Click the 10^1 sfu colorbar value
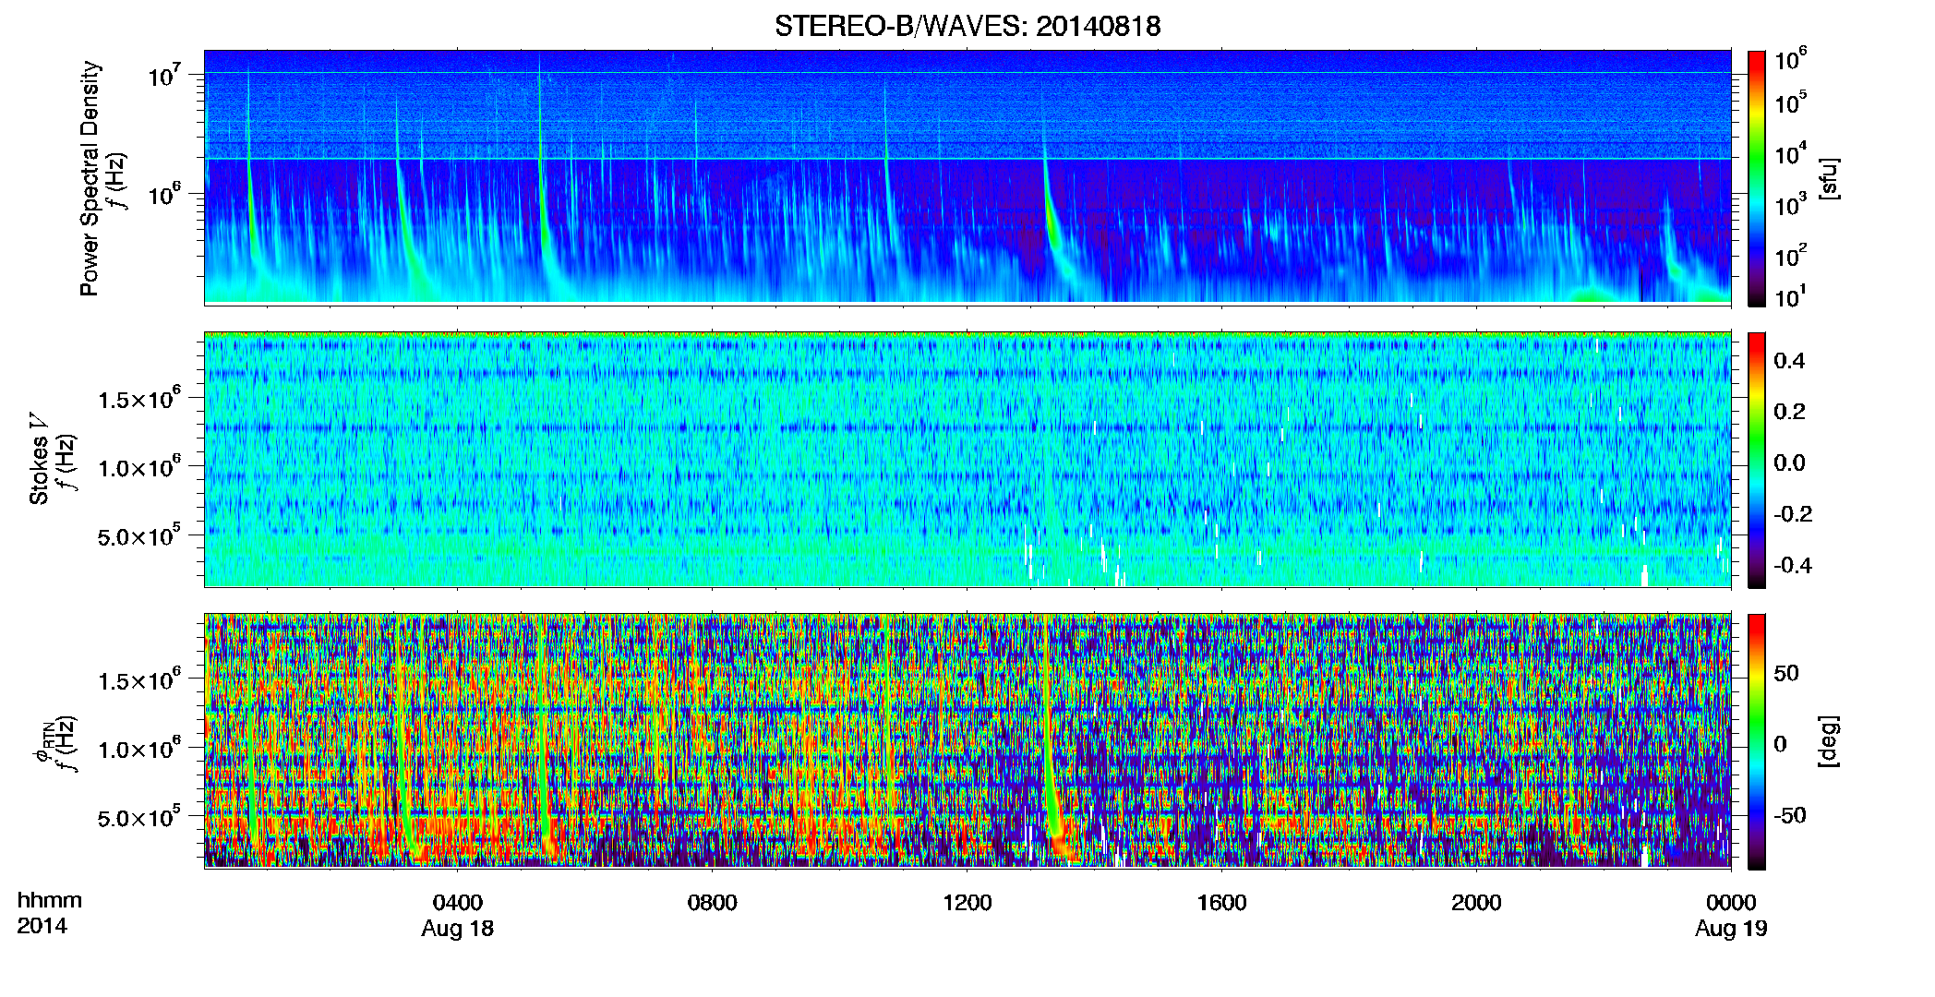The width and height of the screenshot is (1935, 997). (1791, 295)
